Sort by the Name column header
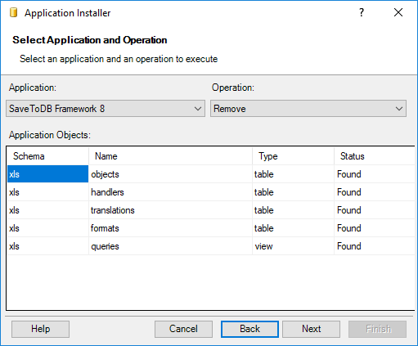Image resolution: width=418 pixels, height=346 pixels. (170, 156)
